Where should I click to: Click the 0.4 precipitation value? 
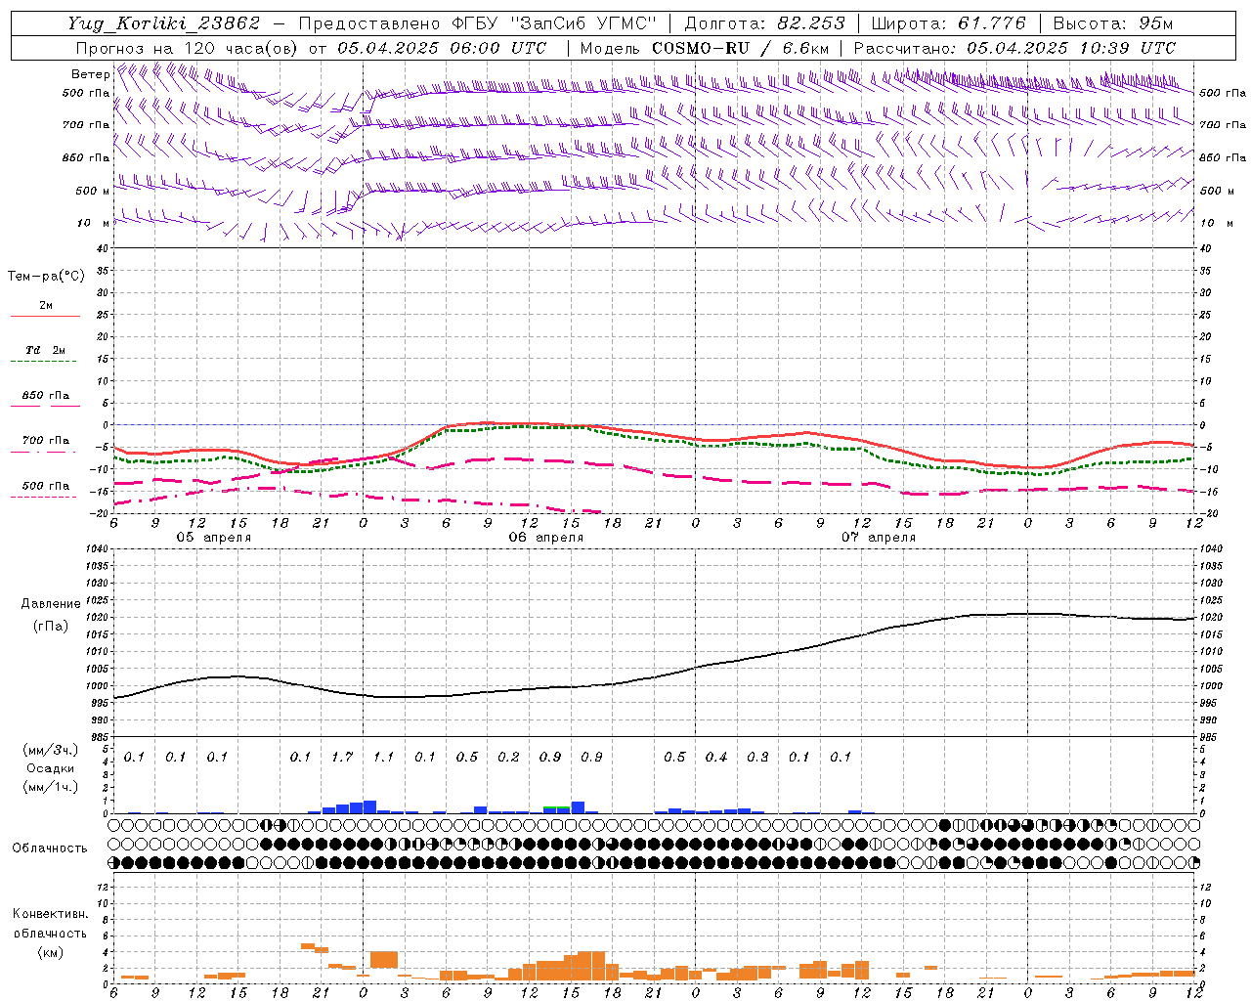[716, 757]
